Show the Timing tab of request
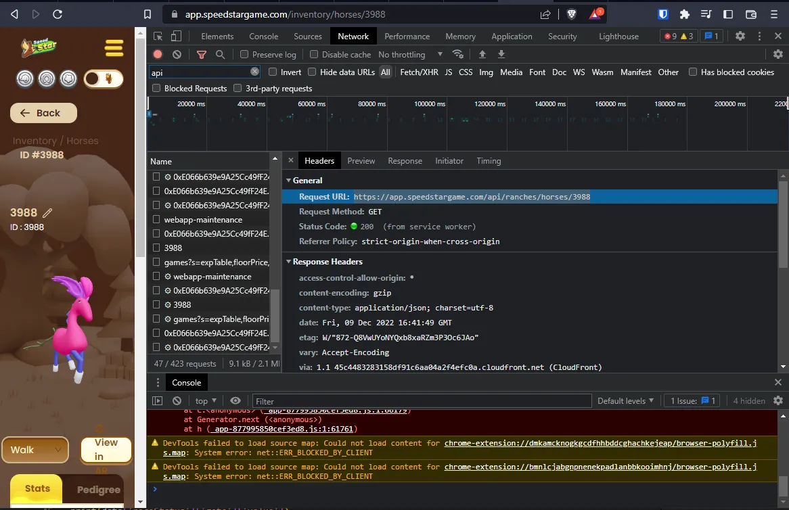The height and width of the screenshot is (510, 789). [489, 161]
